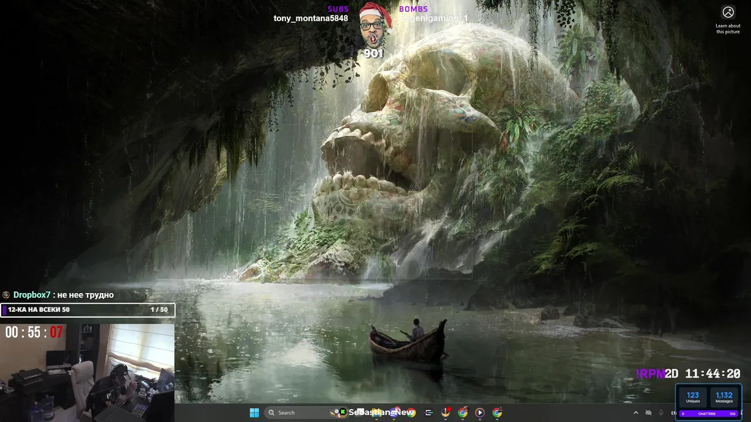
Task: Open the rightmost Chrome taskbar icon
Action: [498, 413]
